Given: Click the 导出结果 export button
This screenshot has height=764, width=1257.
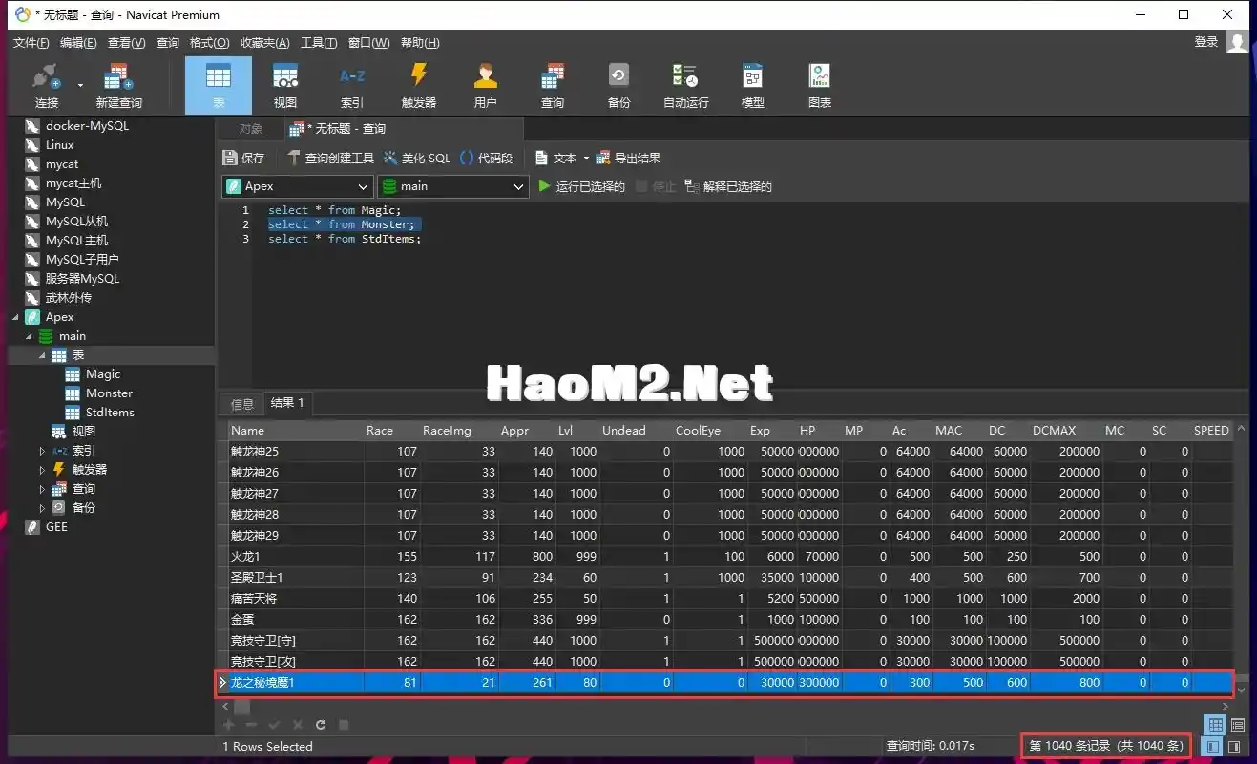Looking at the screenshot, I should 628,159.
